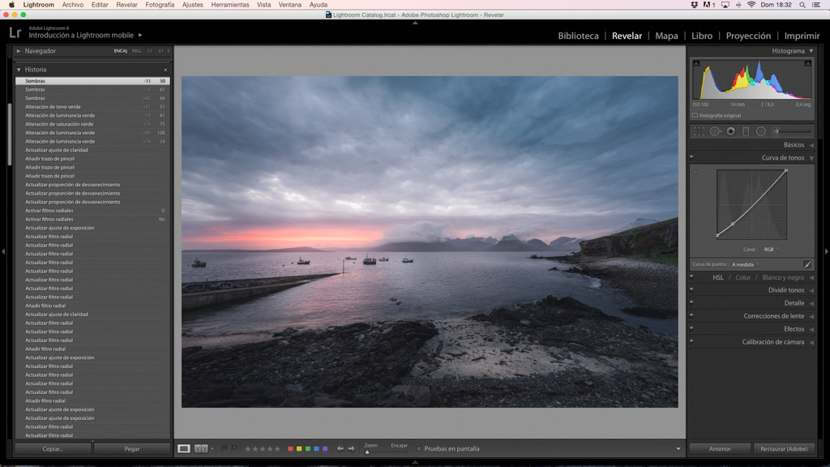Viewport: 830px width, 467px height.
Task: Choose the Radial Filter tool
Action: (761, 131)
